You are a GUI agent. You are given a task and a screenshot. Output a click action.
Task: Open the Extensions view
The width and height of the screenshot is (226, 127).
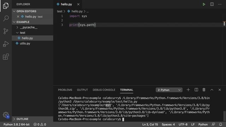click(x=6, y=56)
